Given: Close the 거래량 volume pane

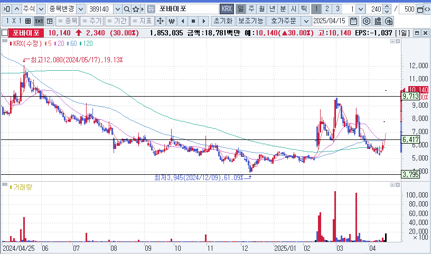Looking at the screenshot, I should (x=398, y=185).
